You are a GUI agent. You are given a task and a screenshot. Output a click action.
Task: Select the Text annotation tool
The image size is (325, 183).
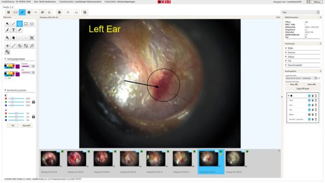[x=13, y=30]
